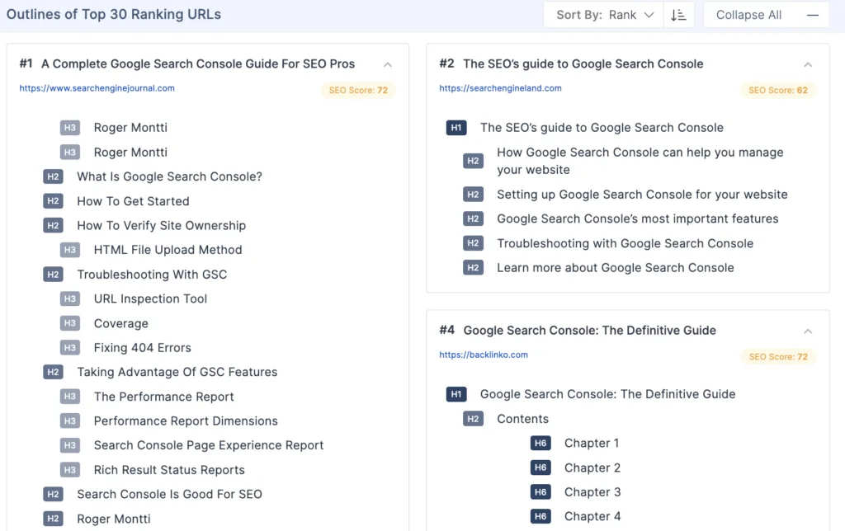Collapse the #4 Backlinko outline card

[807, 331]
